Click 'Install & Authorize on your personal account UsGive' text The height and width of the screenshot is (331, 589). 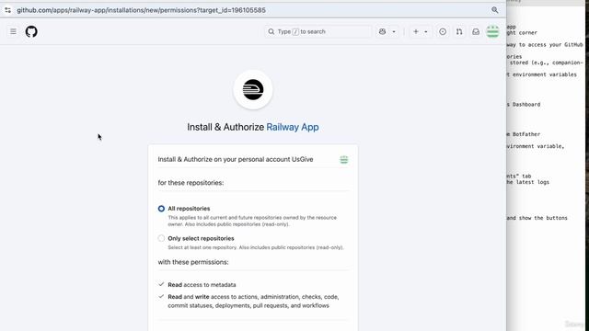(x=236, y=159)
